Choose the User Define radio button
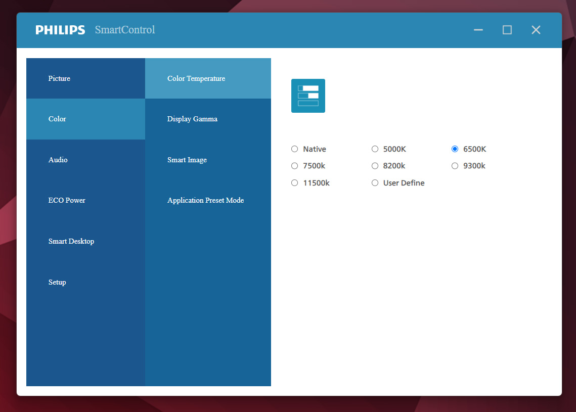The width and height of the screenshot is (576, 412). tap(375, 183)
